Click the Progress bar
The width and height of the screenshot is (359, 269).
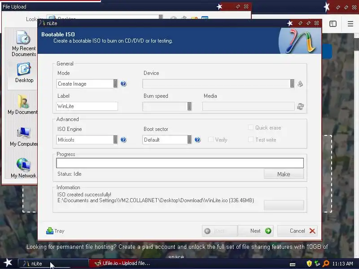pyautogui.click(x=180, y=163)
